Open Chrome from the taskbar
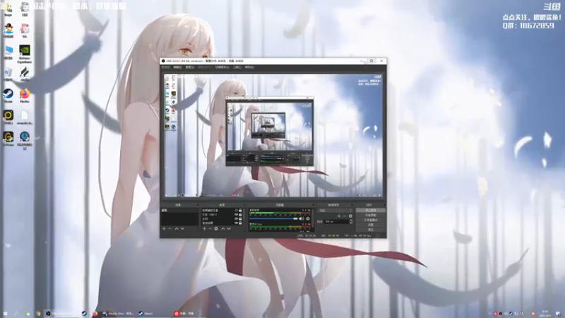 (x=38, y=314)
